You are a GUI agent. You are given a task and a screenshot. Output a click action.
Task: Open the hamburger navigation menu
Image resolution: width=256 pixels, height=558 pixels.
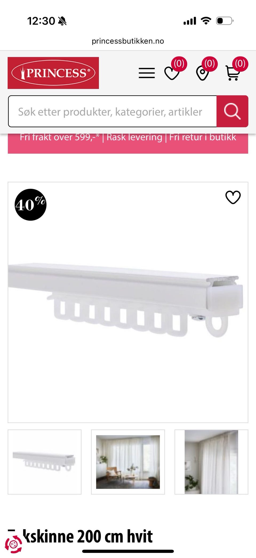pyautogui.click(x=147, y=73)
